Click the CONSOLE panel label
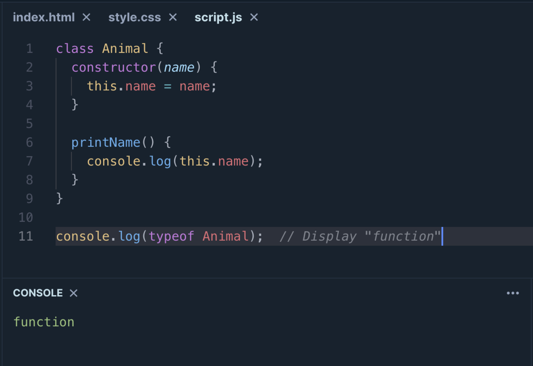This screenshot has width=533, height=366. 38,293
